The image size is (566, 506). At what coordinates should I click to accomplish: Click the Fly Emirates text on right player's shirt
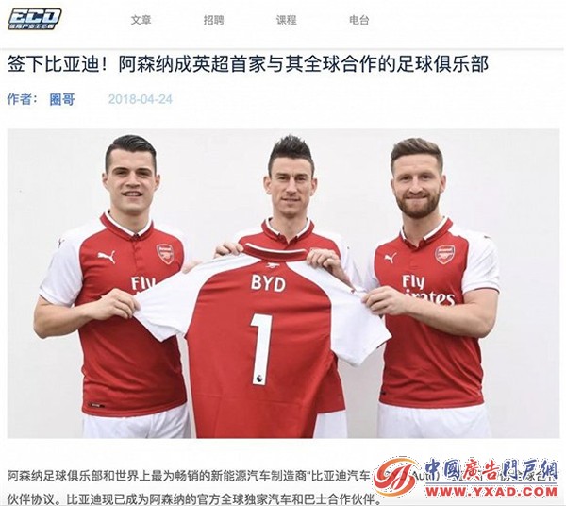[x=428, y=290]
